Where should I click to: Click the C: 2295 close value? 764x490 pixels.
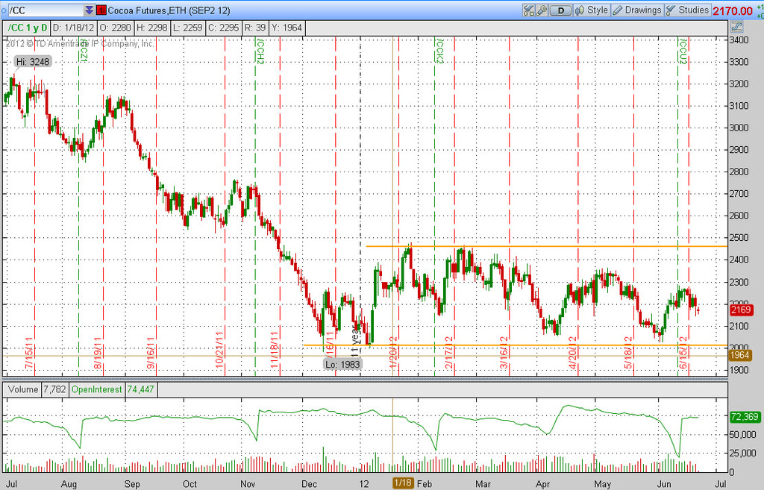(223, 28)
